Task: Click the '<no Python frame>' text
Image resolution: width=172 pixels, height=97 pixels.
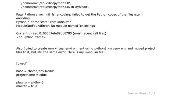Action: click(x=31, y=37)
